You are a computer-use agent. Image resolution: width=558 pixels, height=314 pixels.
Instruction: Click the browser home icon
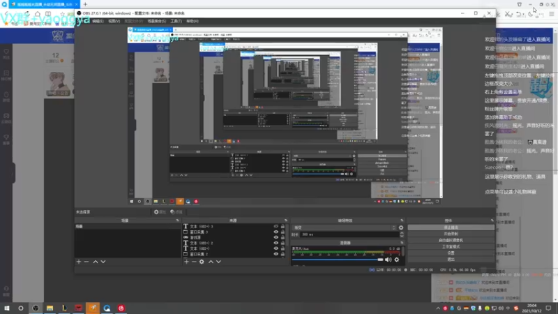(38, 14)
